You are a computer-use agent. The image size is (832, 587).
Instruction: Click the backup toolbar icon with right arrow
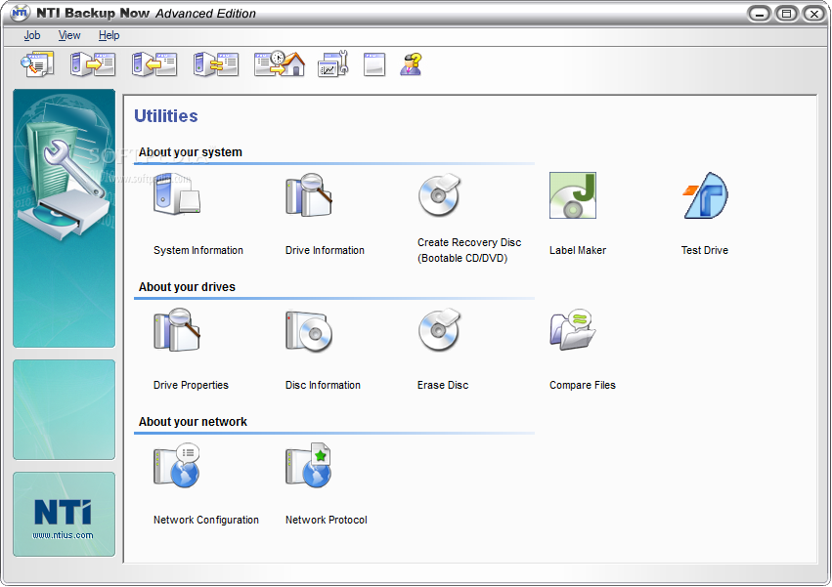point(93,64)
